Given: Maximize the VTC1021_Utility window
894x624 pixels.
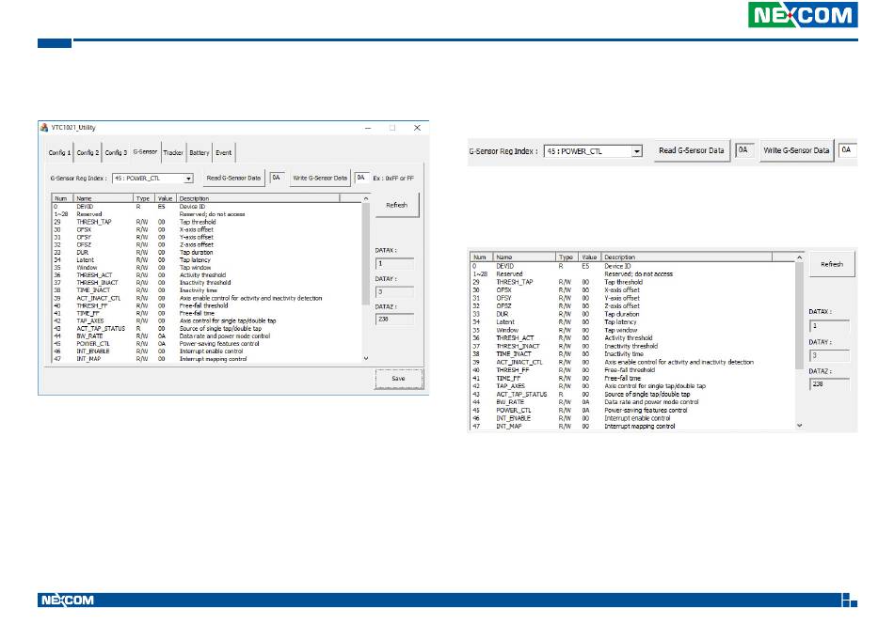Looking at the screenshot, I should tap(392, 128).
